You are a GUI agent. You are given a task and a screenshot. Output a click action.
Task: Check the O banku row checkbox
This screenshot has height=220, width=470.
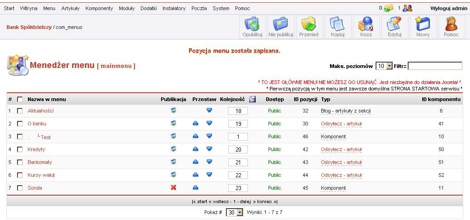pyautogui.click(x=20, y=124)
